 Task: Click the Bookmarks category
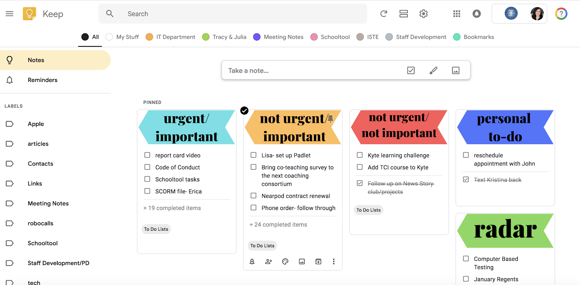coord(474,37)
